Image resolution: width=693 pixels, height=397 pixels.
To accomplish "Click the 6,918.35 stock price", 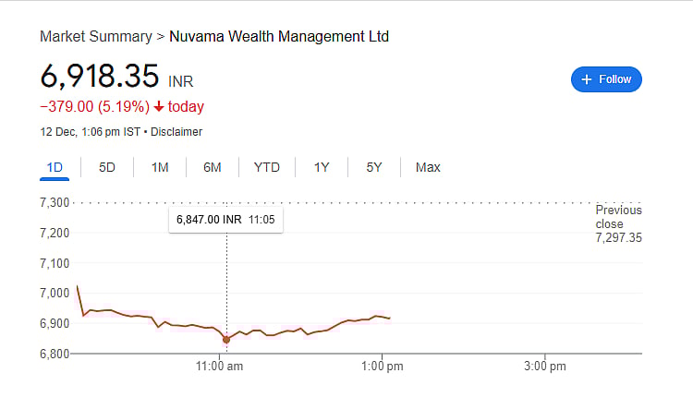I will (100, 76).
